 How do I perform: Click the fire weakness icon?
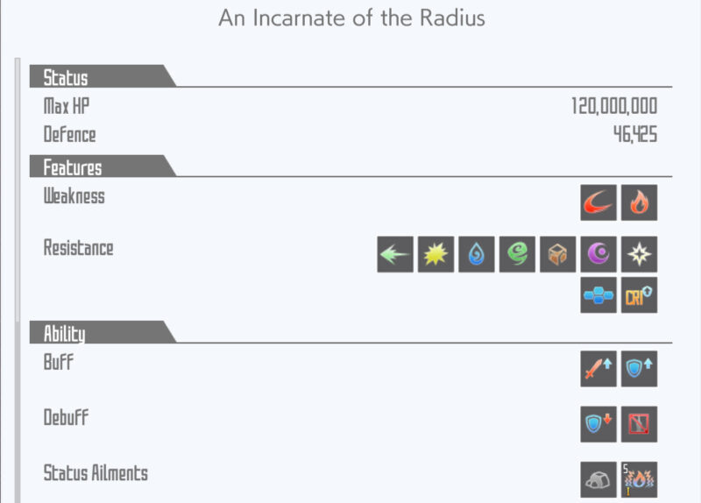pos(640,203)
